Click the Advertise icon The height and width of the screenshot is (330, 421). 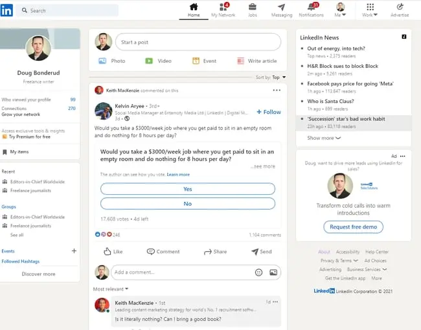[400, 7]
